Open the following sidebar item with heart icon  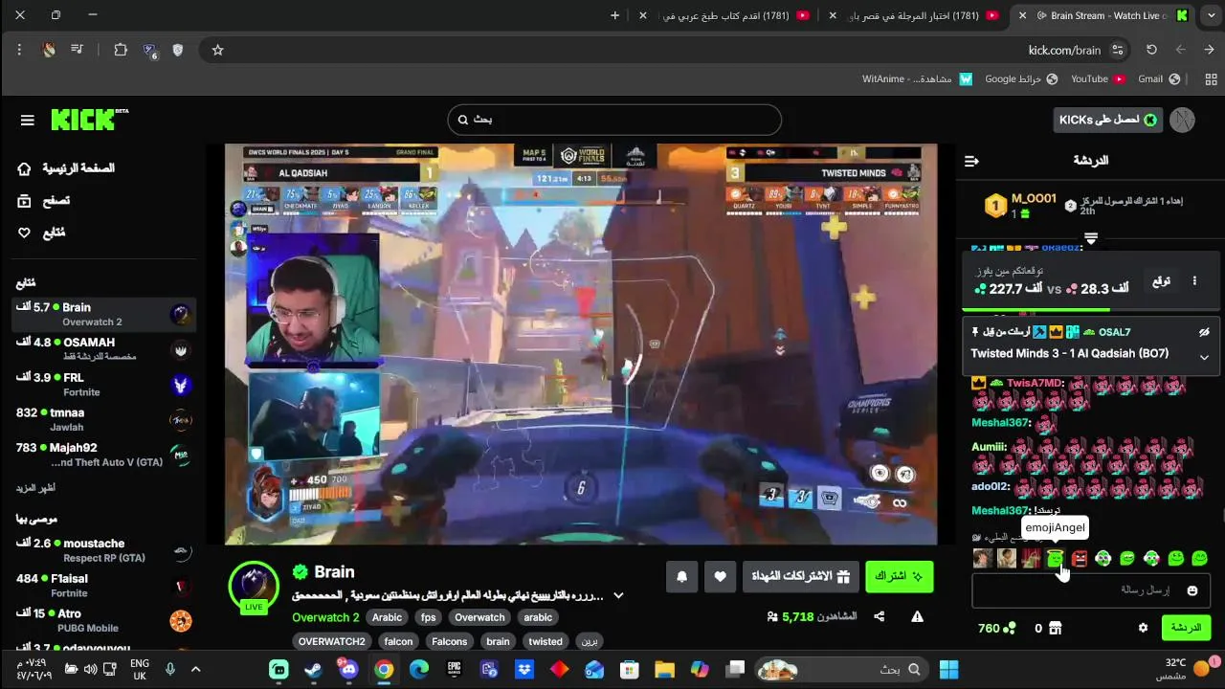[x=42, y=233]
